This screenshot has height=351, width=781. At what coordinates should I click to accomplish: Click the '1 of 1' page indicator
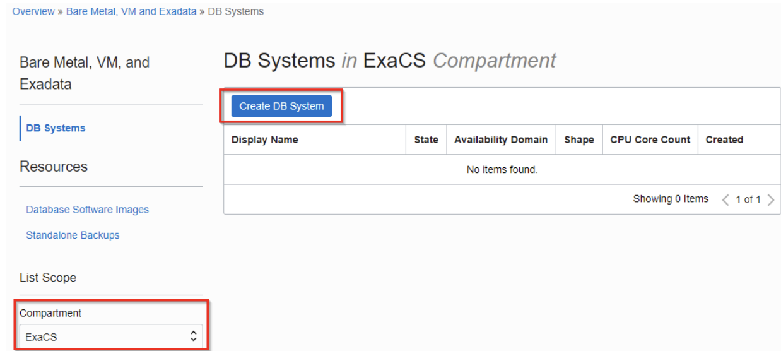point(746,199)
